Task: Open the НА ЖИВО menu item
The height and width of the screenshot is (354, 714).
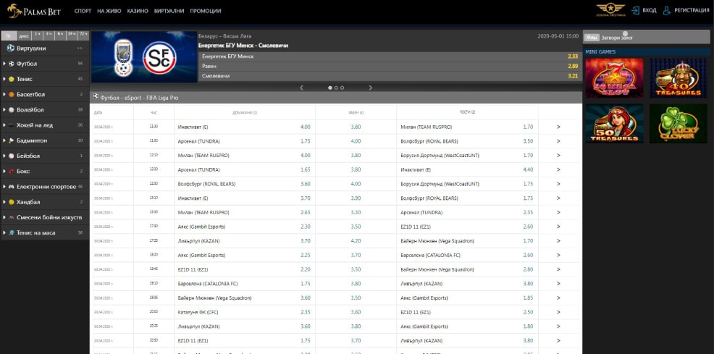Action: (x=109, y=12)
